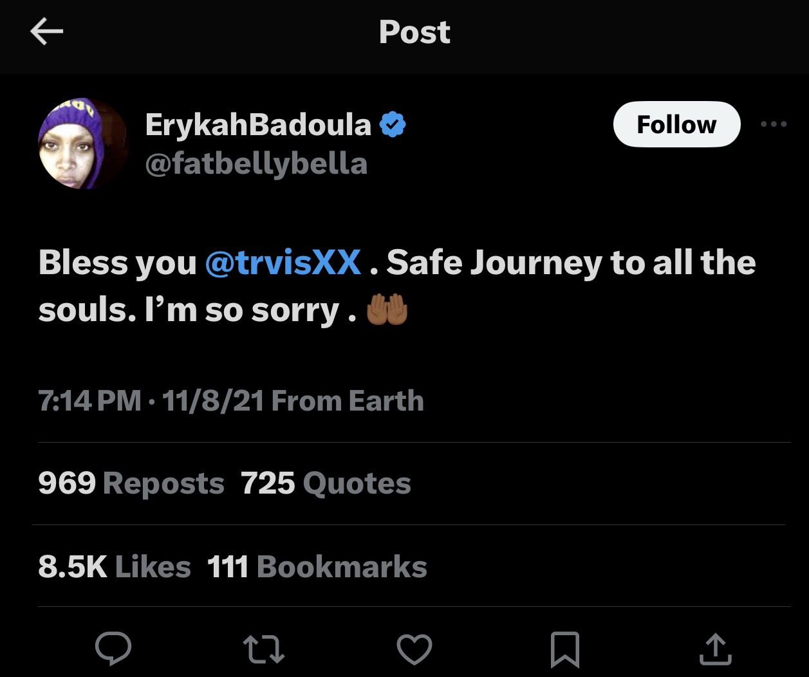Open the @trvisXX mention link

[x=283, y=262]
